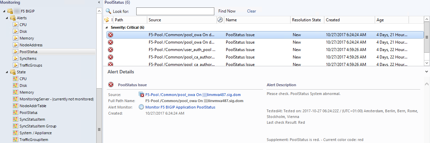The height and width of the screenshot is (143, 430).
Task: Click the 'Last check Result: Red' text
Action: click(286, 122)
